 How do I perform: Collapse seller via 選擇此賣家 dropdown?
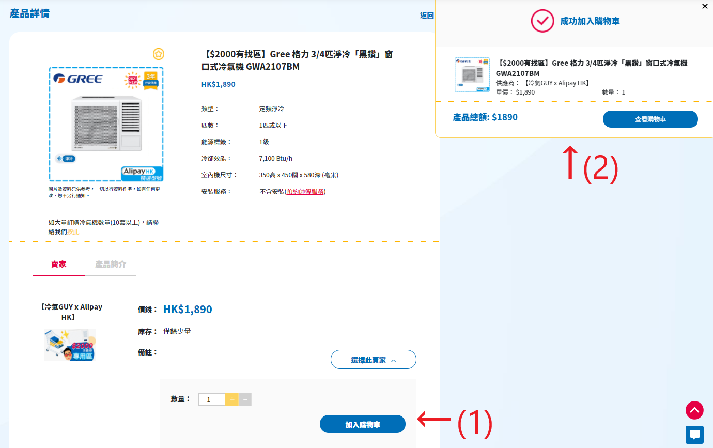tap(374, 360)
